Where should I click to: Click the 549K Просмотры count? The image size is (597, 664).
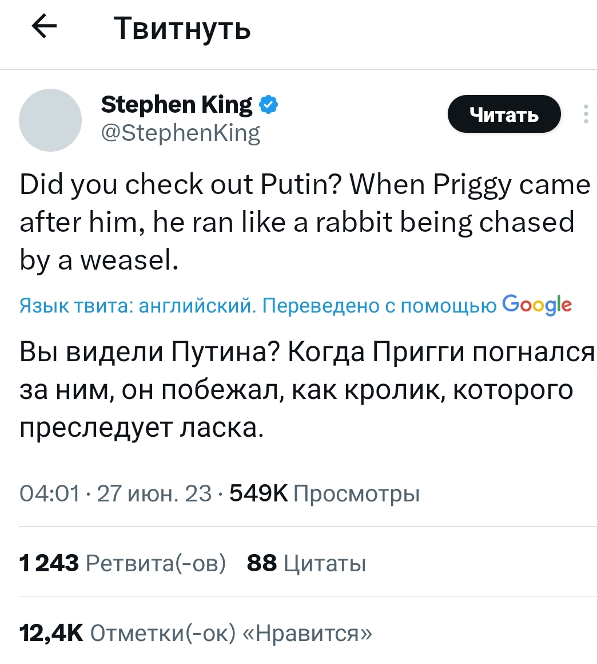[x=324, y=493]
